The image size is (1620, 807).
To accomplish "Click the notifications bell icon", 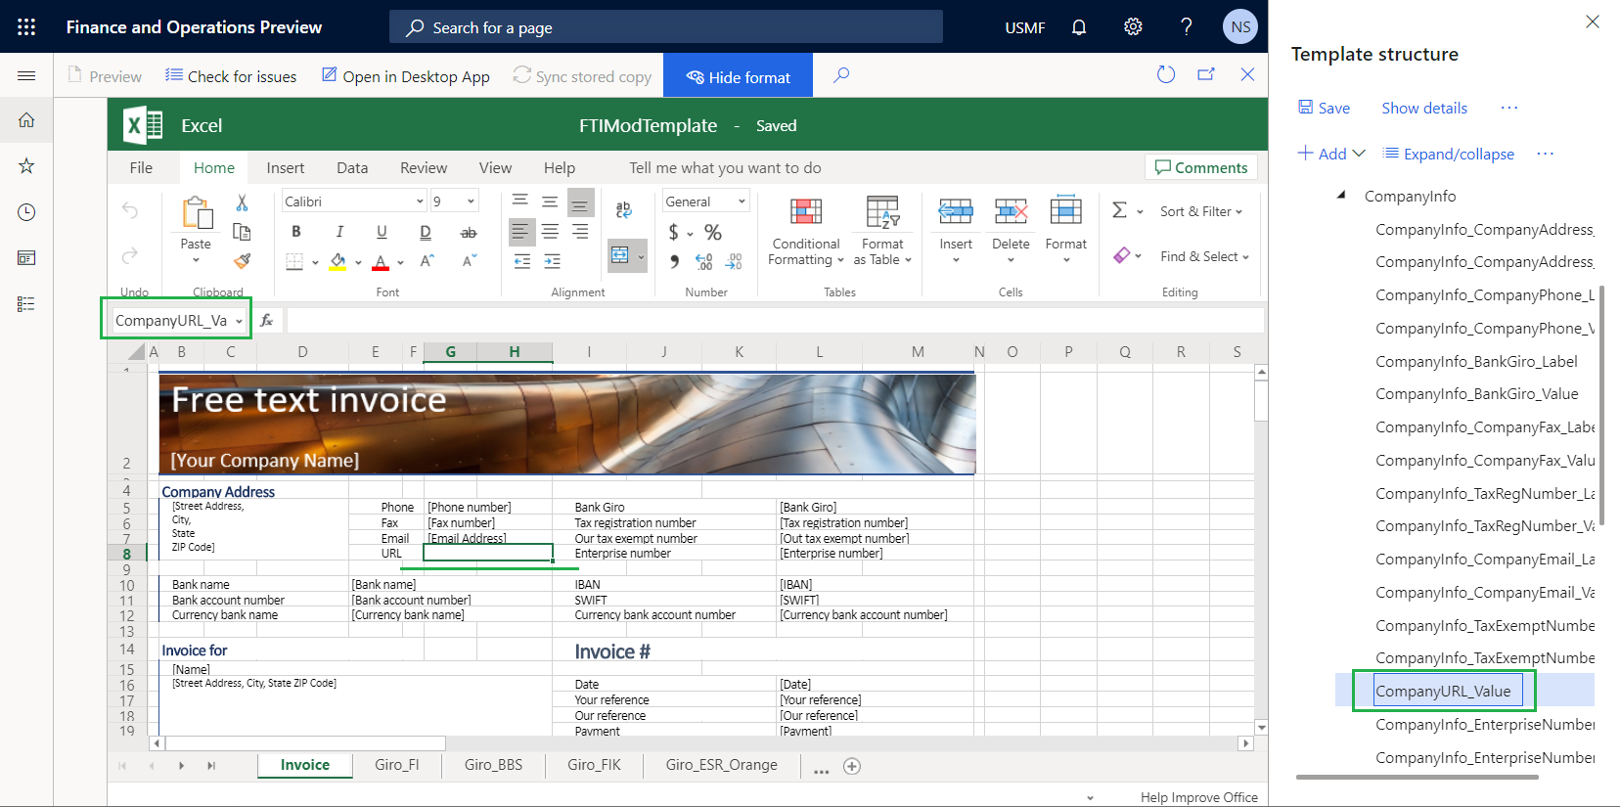I will 1079,27.
